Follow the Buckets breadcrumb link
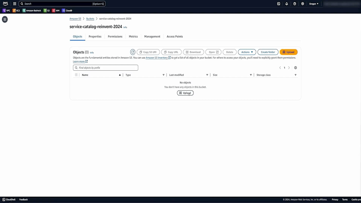Screen dimensions: 361x203 coord(90,19)
